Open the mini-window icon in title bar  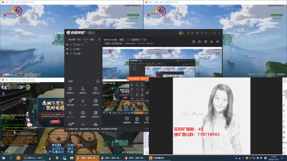pyautogui.click(x=197, y=33)
